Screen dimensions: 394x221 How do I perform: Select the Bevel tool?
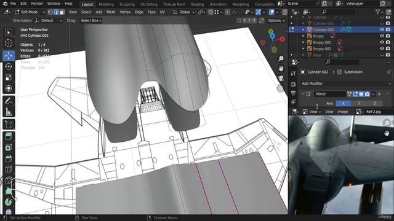pyautogui.click(x=9, y=158)
